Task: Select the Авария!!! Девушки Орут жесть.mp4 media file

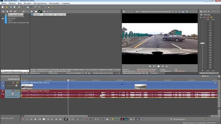Action: [49, 14]
